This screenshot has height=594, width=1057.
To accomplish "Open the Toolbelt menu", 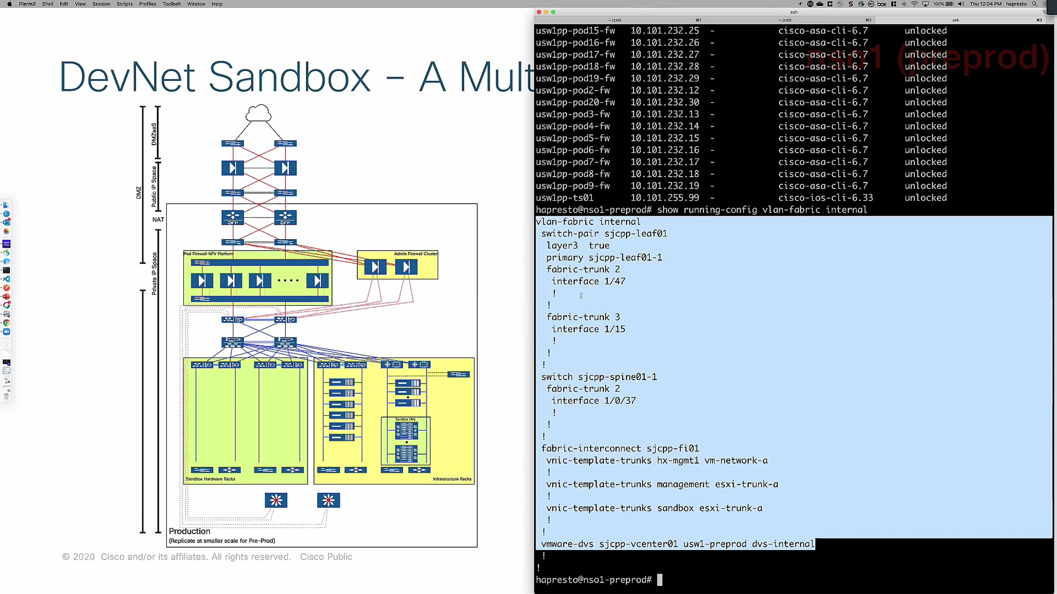I will 172,4.
